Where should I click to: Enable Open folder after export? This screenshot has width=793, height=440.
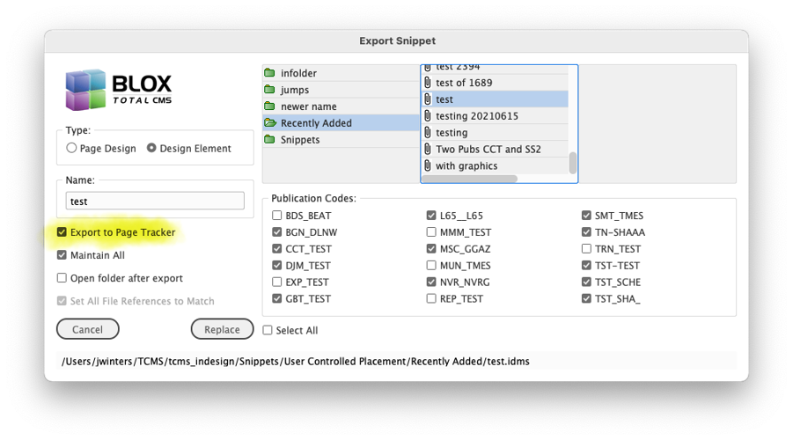point(62,278)
